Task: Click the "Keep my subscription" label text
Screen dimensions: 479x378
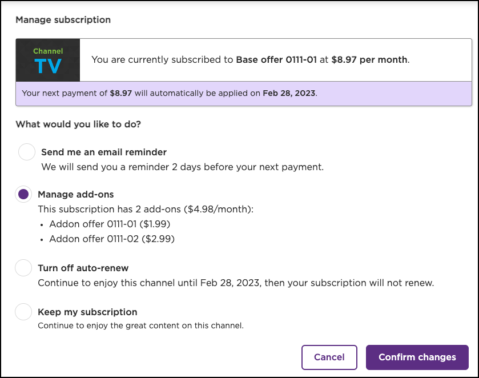Action: (87, 312)
